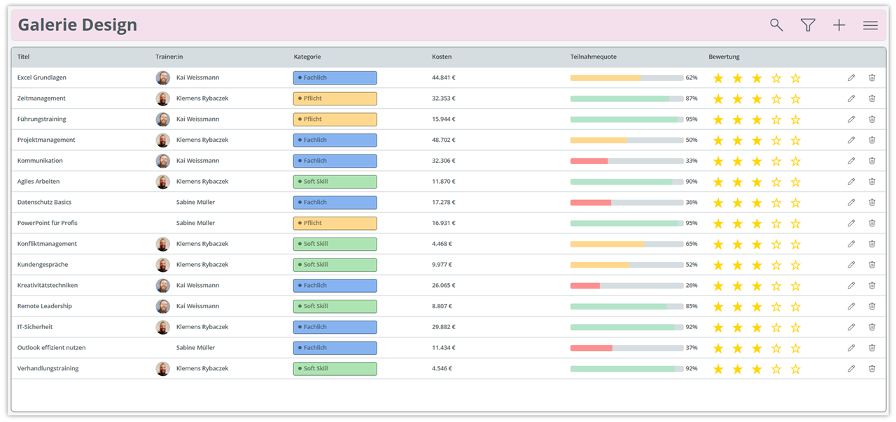Edit the Datenschutz Basics row
This screenshot has width=896, height=422.
point(851,203)
